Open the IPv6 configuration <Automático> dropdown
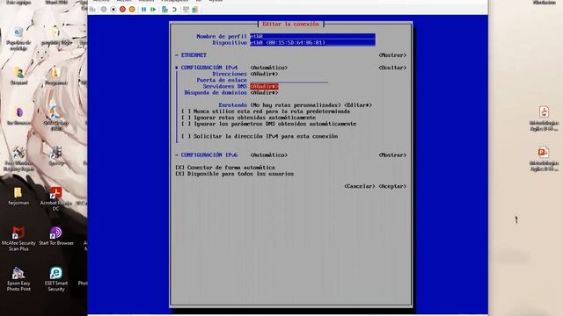This screenshot has height=316, width=563. (x=269, y=155)
